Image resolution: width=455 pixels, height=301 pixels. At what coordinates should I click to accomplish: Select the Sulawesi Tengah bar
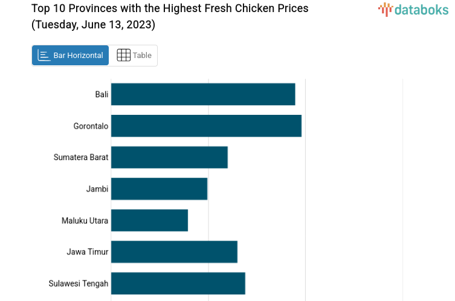click(178, 283)
